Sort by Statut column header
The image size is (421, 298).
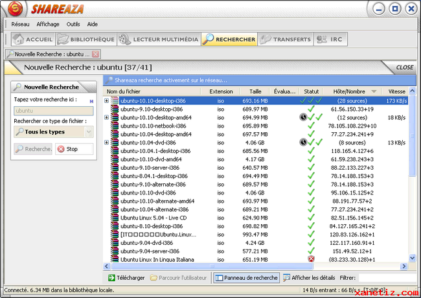311,91
